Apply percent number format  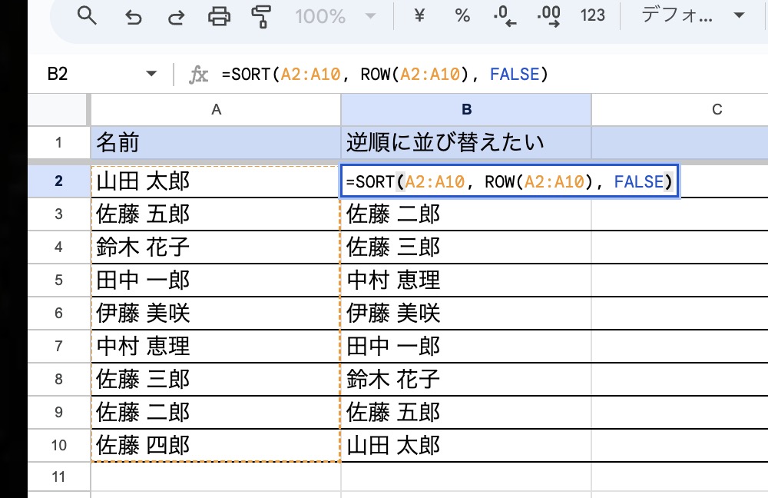click(x=462, y=16)
